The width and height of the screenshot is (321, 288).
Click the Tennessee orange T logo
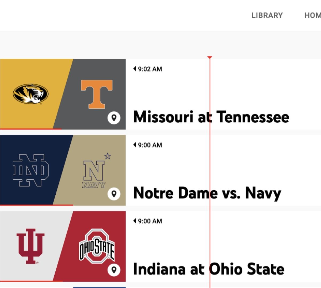(x=97, y=94)
